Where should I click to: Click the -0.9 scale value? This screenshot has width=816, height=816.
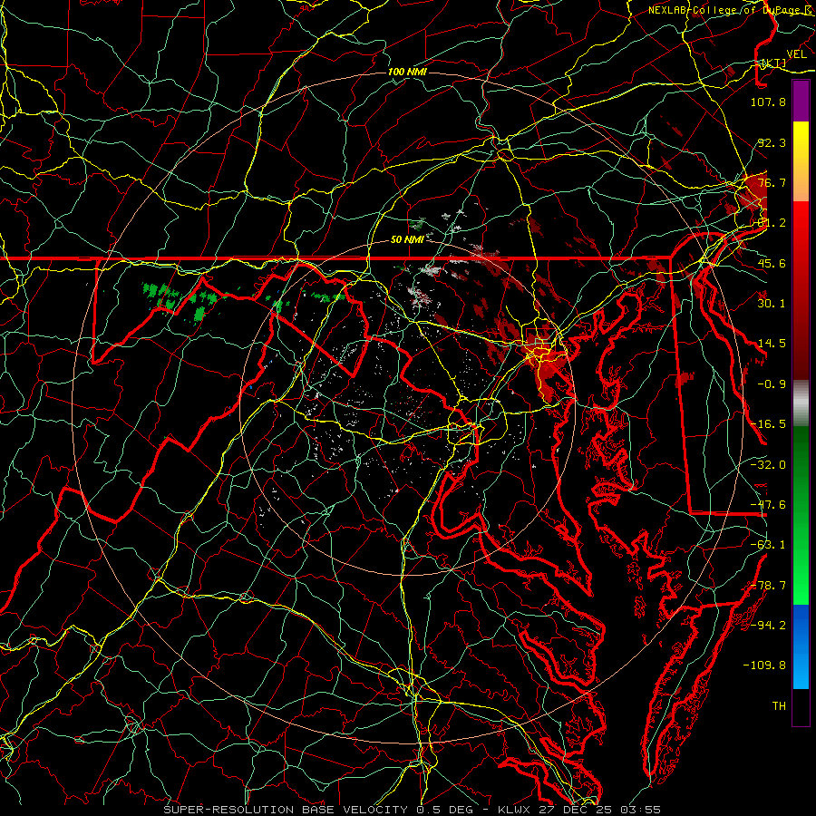click(x=772, y=384)
